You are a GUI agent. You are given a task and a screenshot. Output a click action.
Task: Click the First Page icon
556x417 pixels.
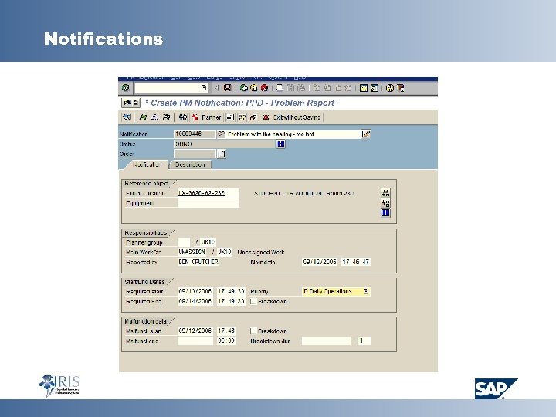click(x=317, y=88)
